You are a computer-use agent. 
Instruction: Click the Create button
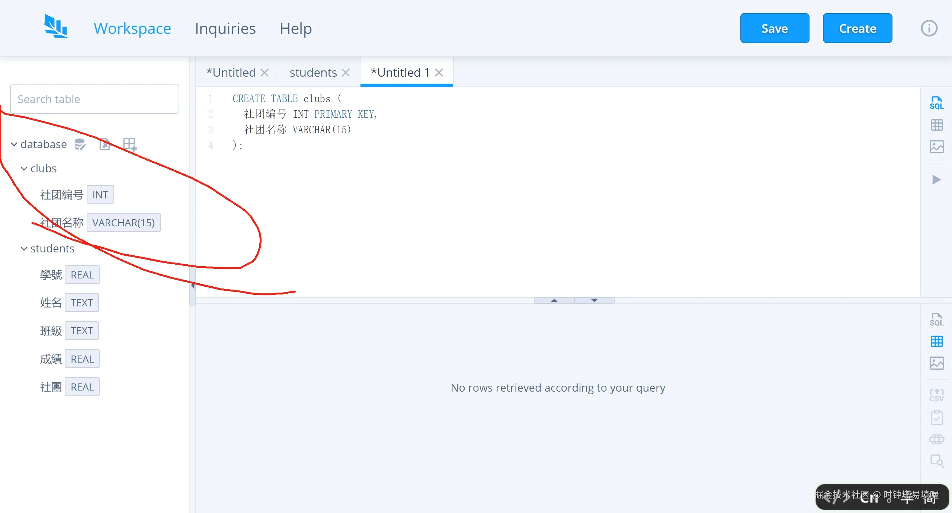tap(857, 28)
